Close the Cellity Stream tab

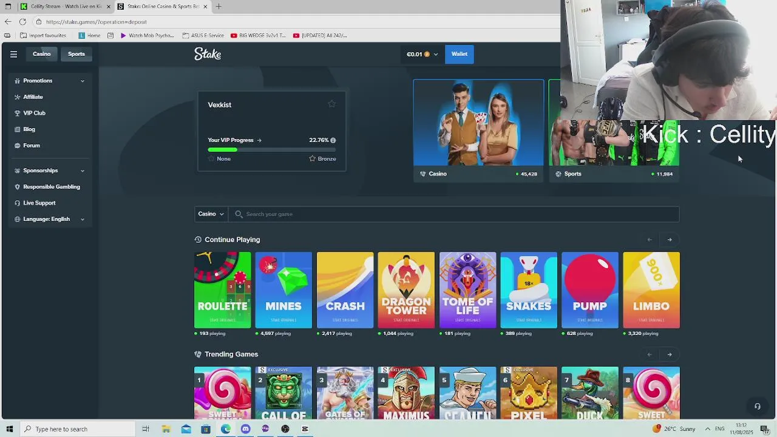click(109, 7)
